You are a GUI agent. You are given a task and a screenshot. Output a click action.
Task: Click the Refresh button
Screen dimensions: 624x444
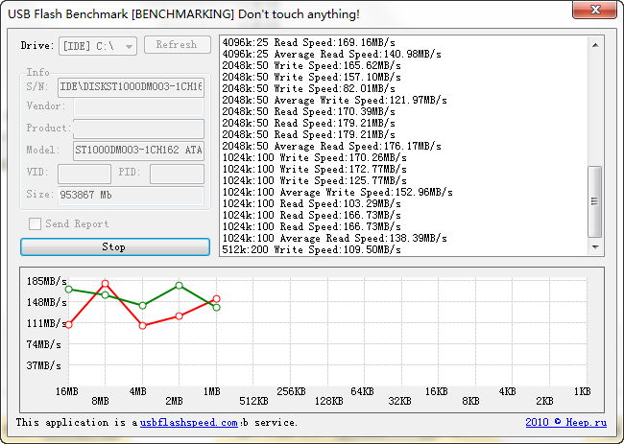[177, 44]
